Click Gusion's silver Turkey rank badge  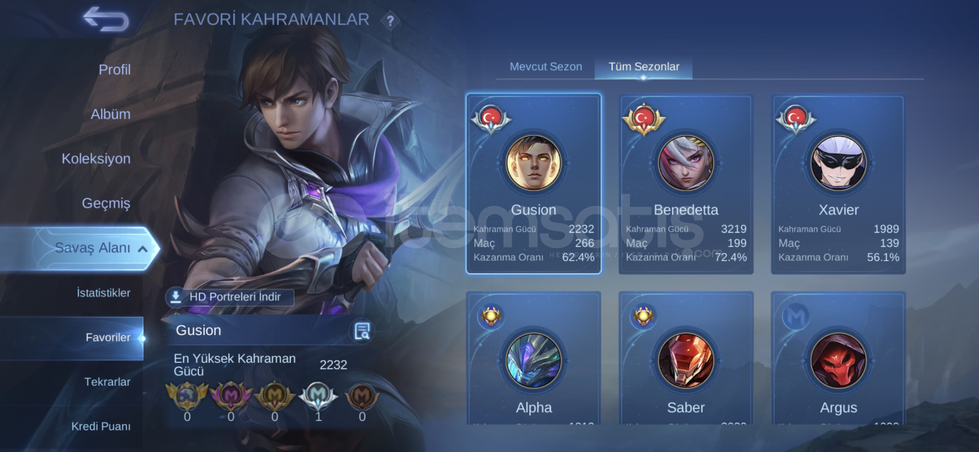point(491,119)
